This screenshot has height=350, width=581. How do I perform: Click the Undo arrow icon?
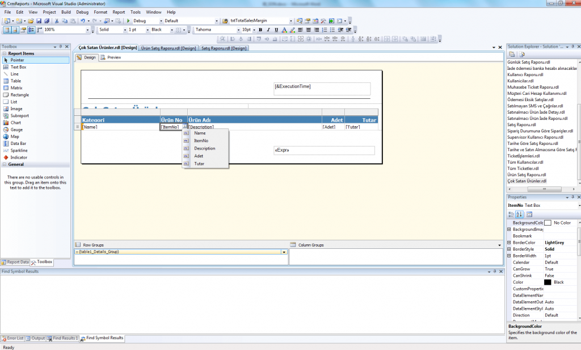tap(83, 21)
